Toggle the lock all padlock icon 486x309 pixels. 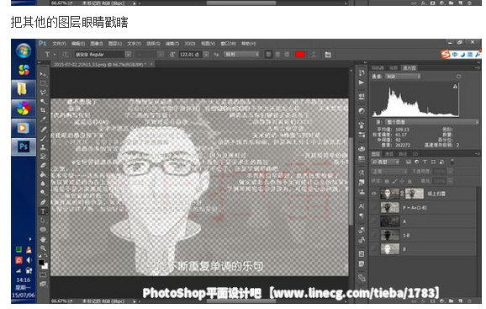(x=409, y=181)
